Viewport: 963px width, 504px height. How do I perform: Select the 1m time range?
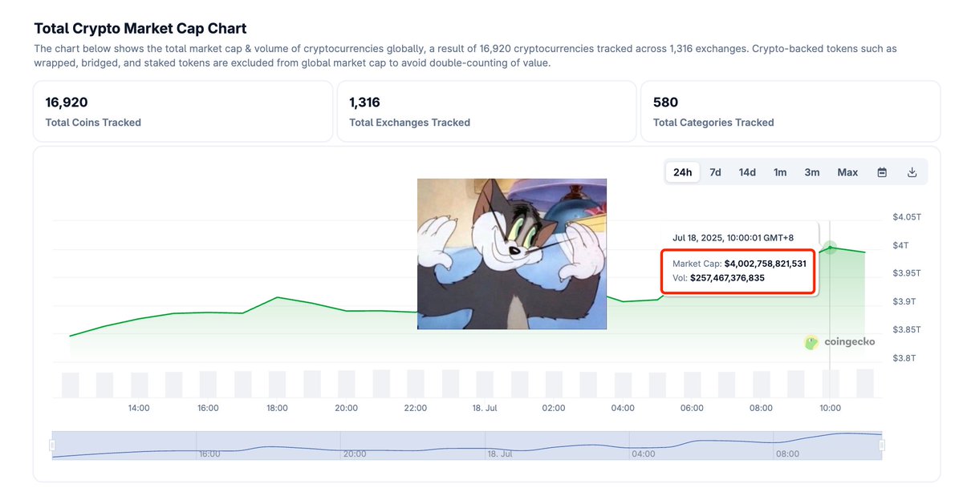pyautogui.click(x=780, y=172)
